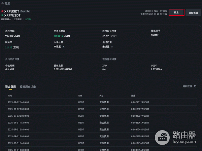The image size is (202, 151).
Task: Click the 2025-09-01 08:00:00 row timestamp
Action: click(x=18, y=129)
